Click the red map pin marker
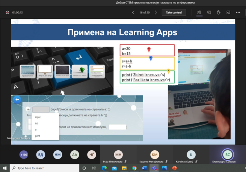This screenshot has height=172, width=246. coord(149,49)
